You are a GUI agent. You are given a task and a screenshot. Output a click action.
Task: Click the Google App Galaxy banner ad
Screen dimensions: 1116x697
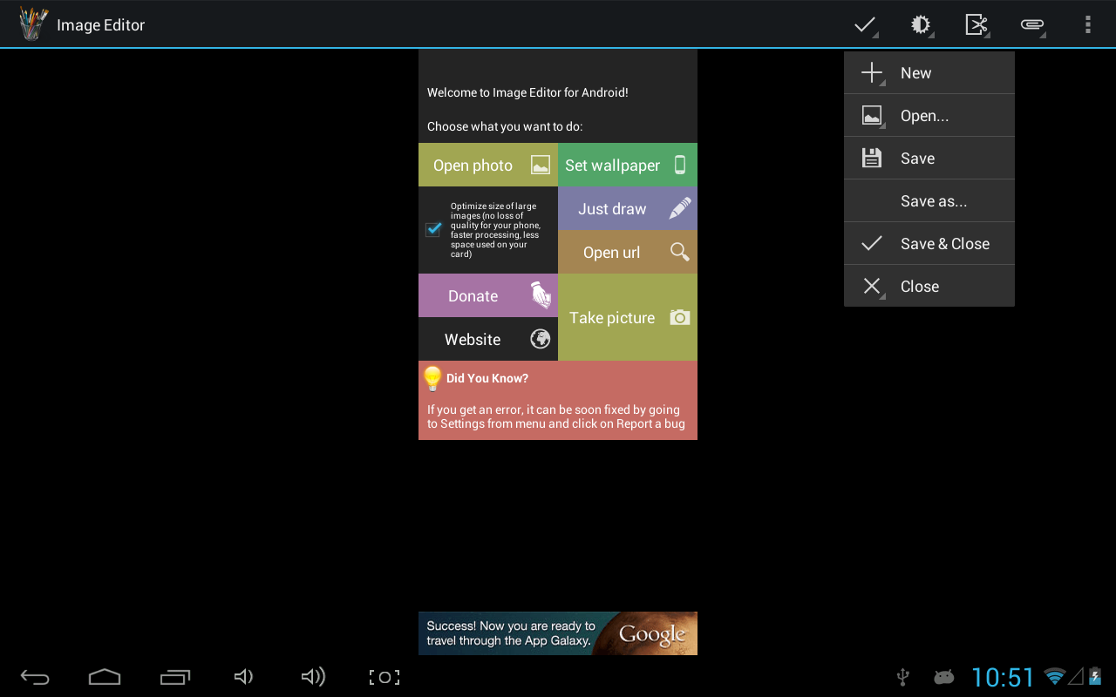tap(558, 633)
